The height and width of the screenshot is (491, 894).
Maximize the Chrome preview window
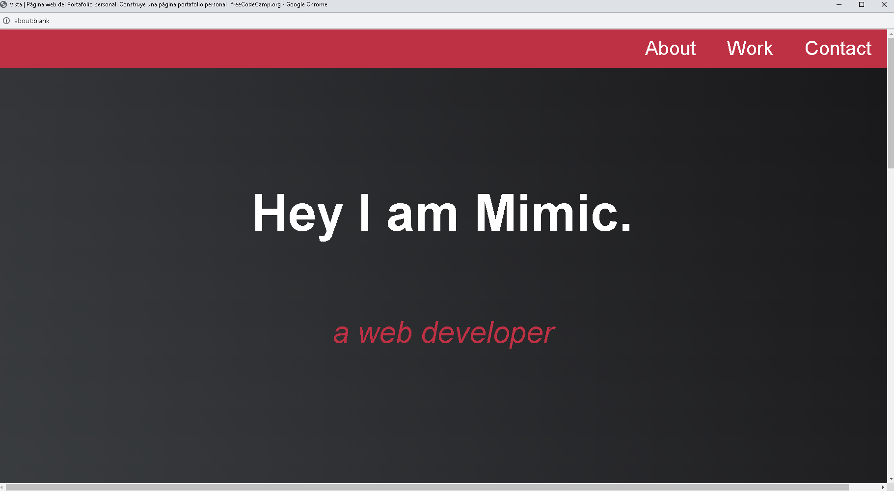pos(862,4)
